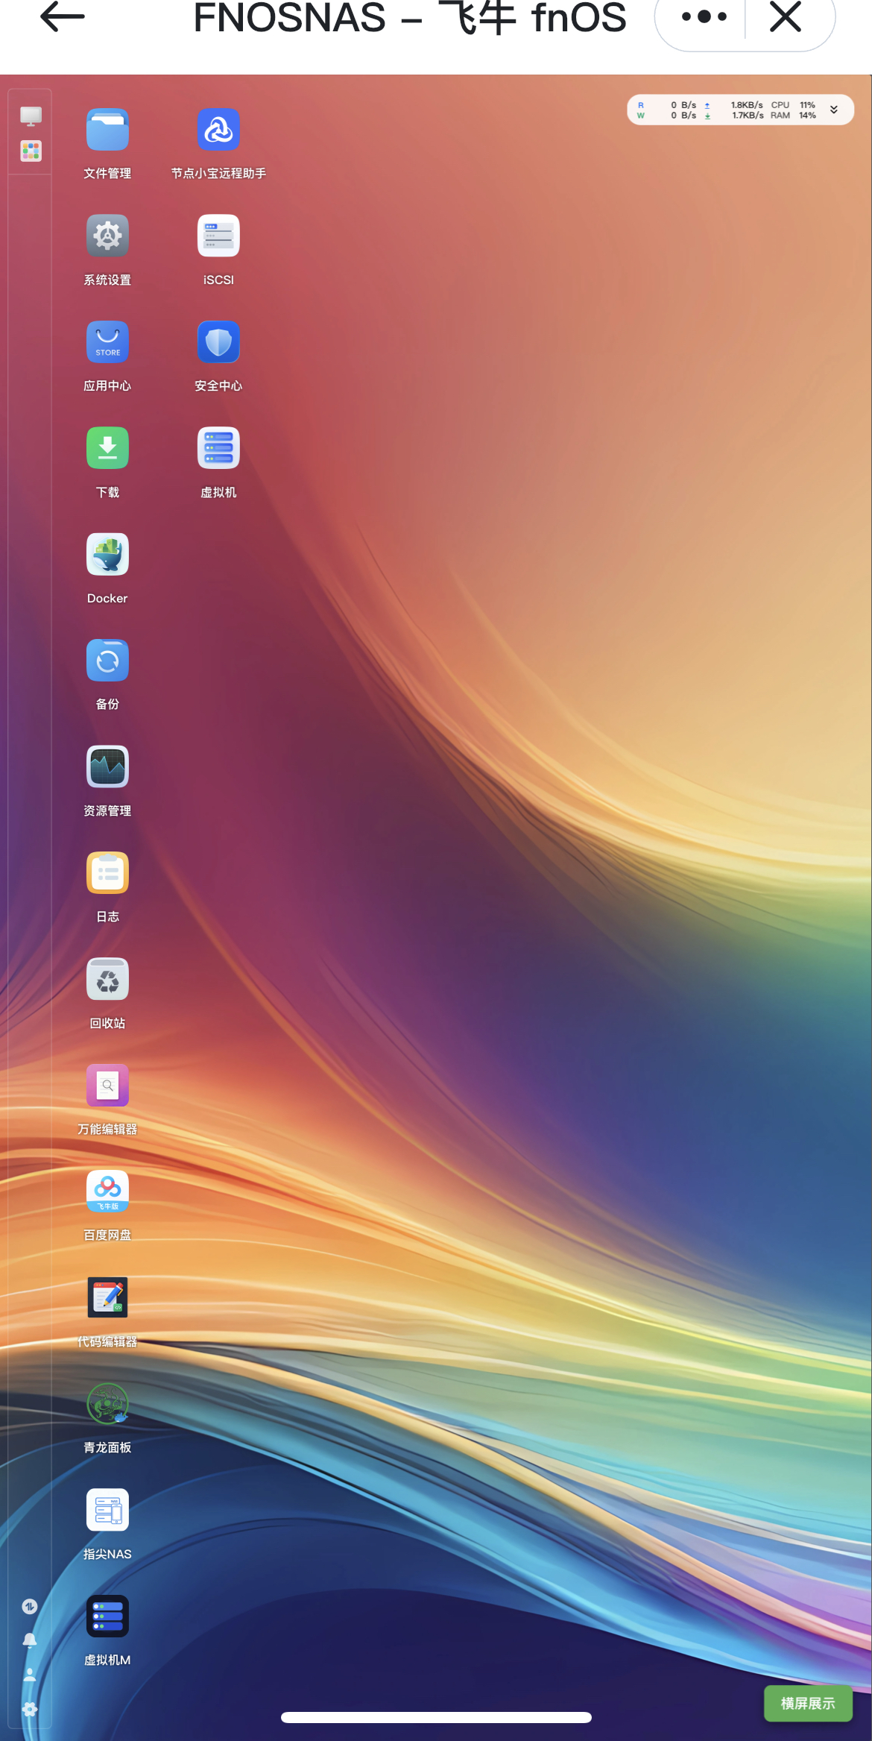Click the sidebar gear settings icon

click(30, 1709)
